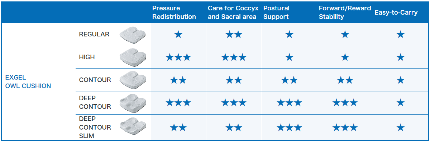Click the REGULAR cushion thumbnail image

133,35
